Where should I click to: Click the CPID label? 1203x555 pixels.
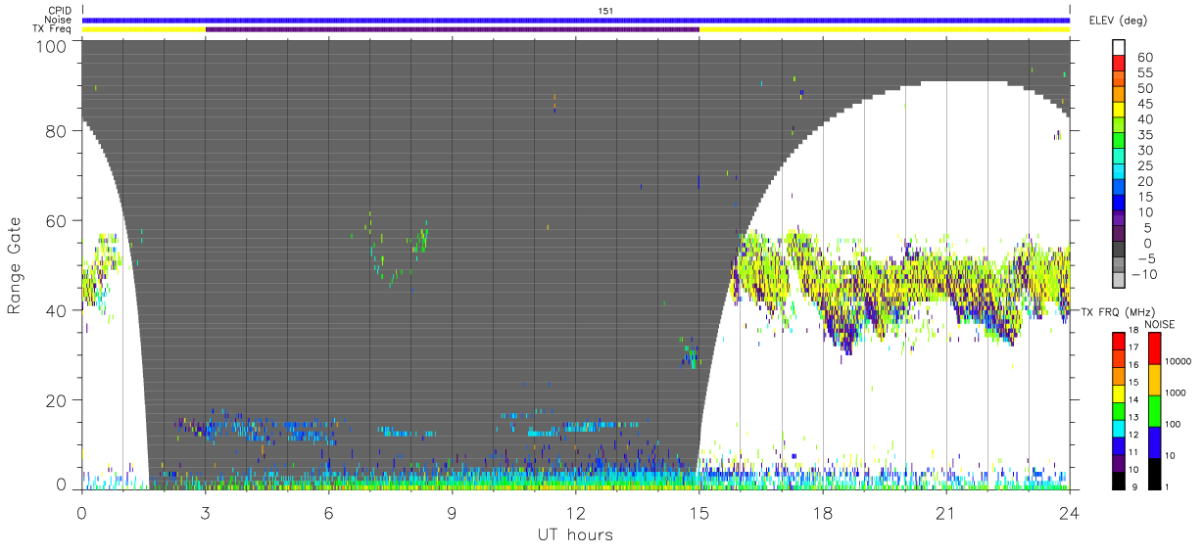pos(60,11)
